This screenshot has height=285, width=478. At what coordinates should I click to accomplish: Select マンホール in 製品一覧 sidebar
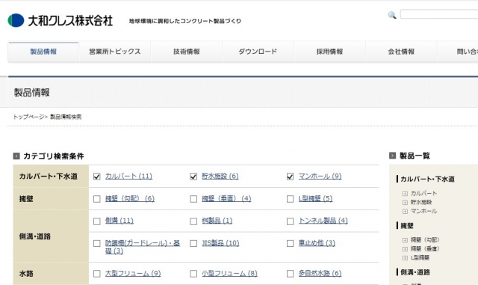tap(423, 211)
